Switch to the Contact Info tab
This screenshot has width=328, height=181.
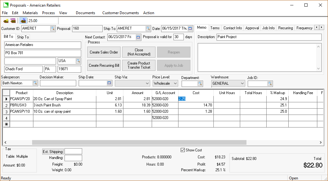click(233, 28)
